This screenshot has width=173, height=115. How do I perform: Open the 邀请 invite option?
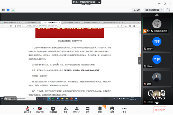point(65,110)
